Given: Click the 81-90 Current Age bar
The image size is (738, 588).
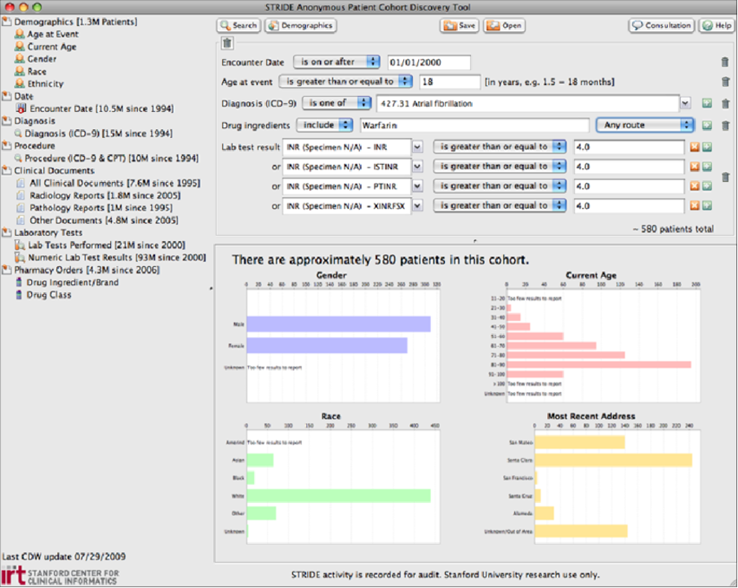Looking at the screenshot, I should pos(598,364).
